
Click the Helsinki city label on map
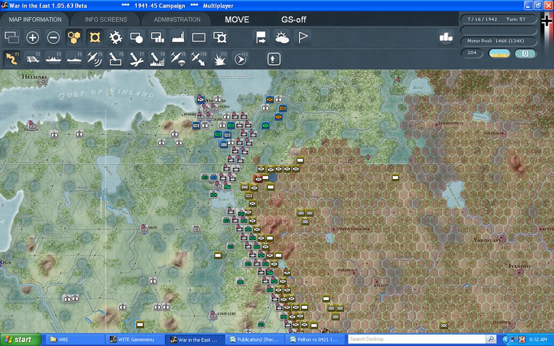tap(34, 77)
